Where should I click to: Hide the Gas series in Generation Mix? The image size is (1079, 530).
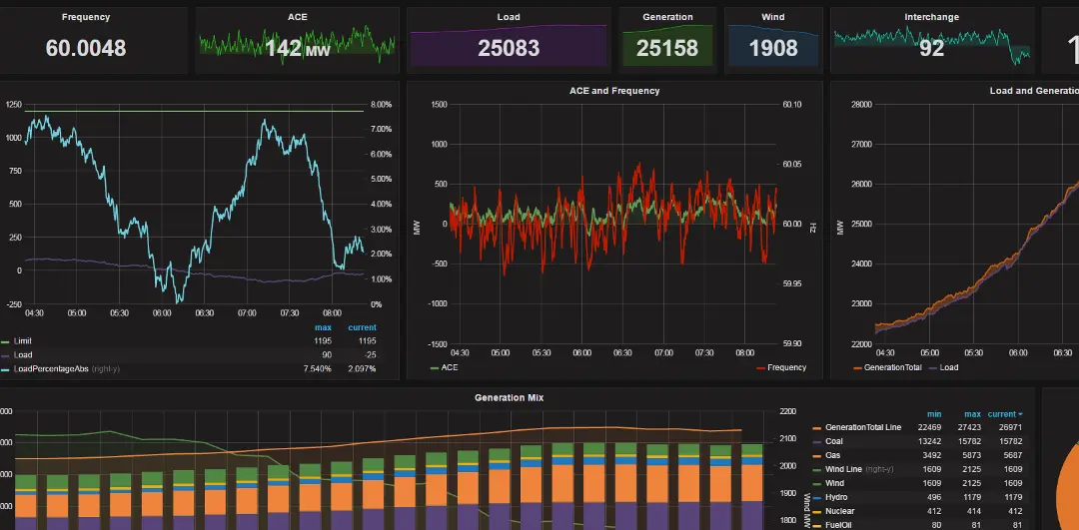(x=833, y=455)
